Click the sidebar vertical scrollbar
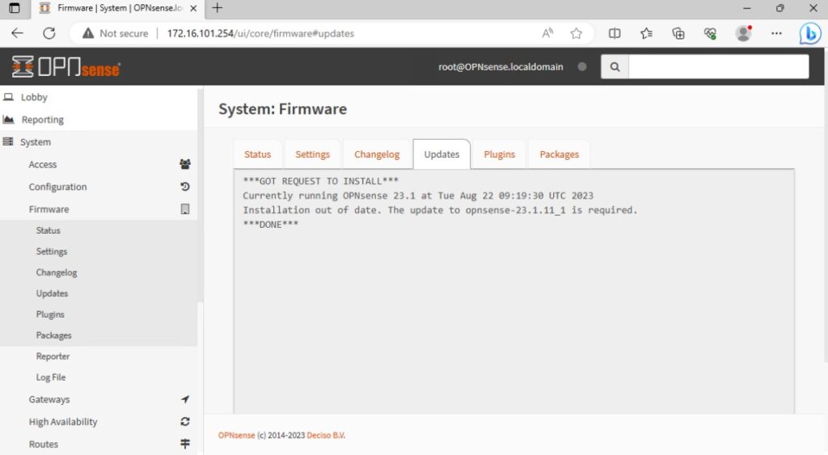This screenshot has width=828, height=455. (201, 196)
